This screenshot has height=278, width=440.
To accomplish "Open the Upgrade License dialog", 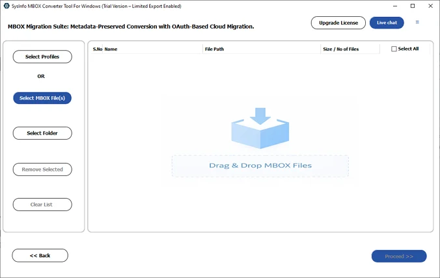I will (x=338, y=23).
